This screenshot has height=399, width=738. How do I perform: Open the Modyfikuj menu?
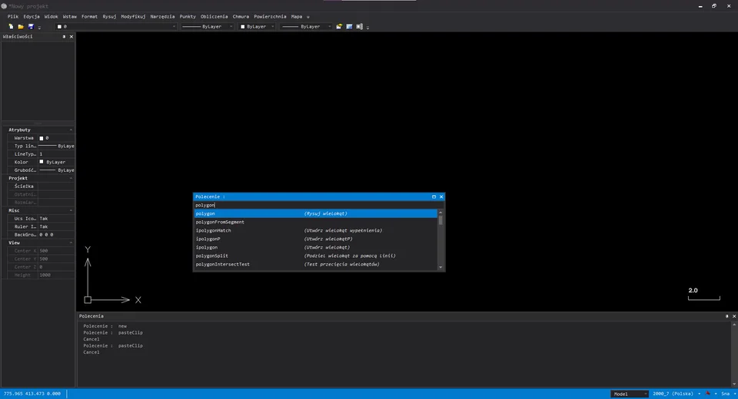point(133,16)
